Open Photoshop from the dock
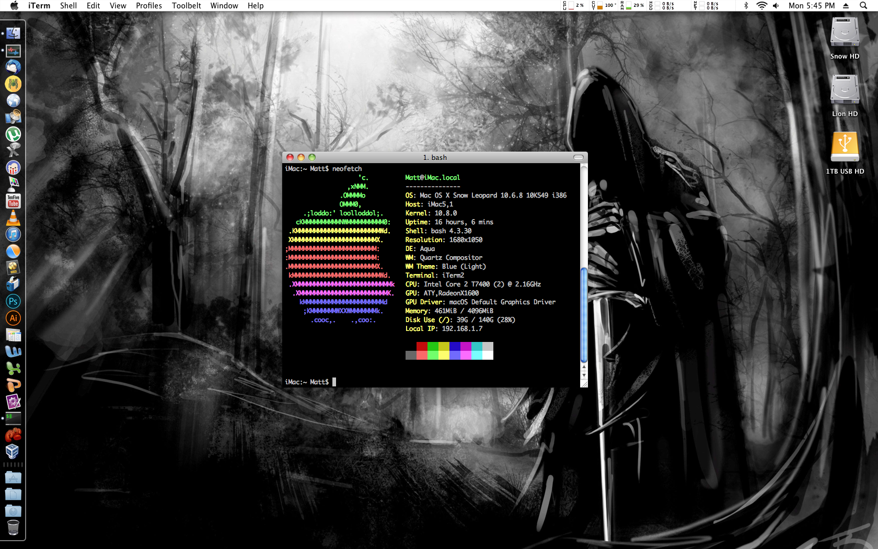 (13, 301)
